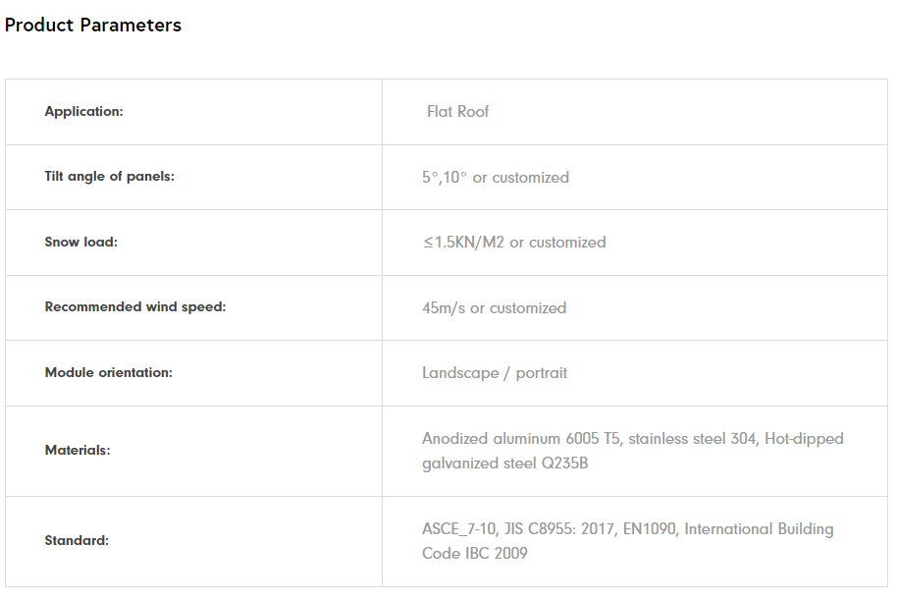The image size is (898, 600).
Task: Select the Flat Roof value
Action: pyautogui.click(x=457, y=112)
